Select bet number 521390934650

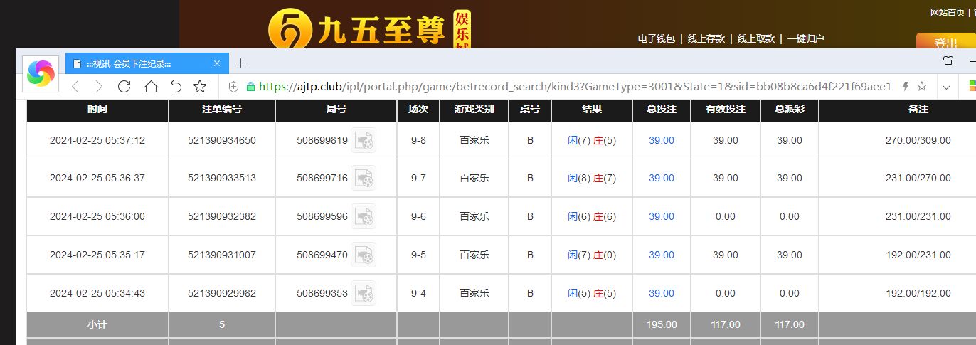[222, 140]
